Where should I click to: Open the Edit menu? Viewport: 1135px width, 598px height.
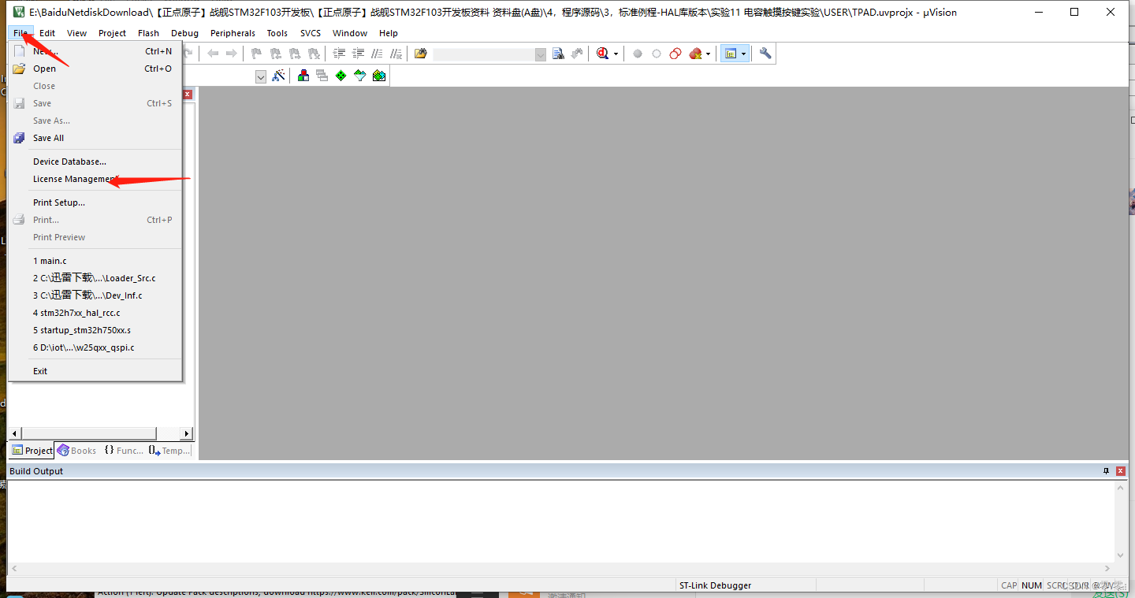pos(47,33)
